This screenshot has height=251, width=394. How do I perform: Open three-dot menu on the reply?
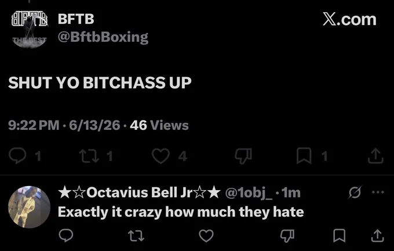click(378, 192)
